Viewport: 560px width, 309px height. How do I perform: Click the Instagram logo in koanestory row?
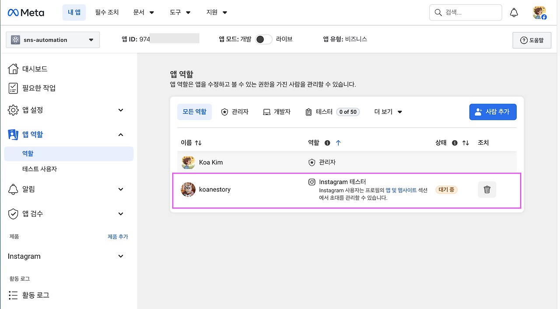point(312,182)
